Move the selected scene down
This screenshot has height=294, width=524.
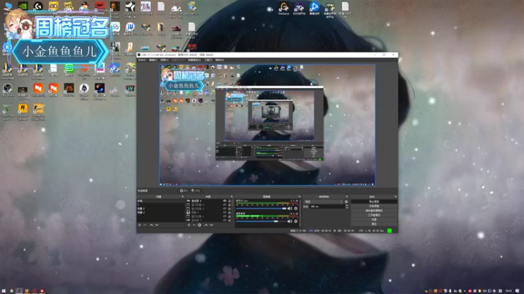tap(157, 225)
